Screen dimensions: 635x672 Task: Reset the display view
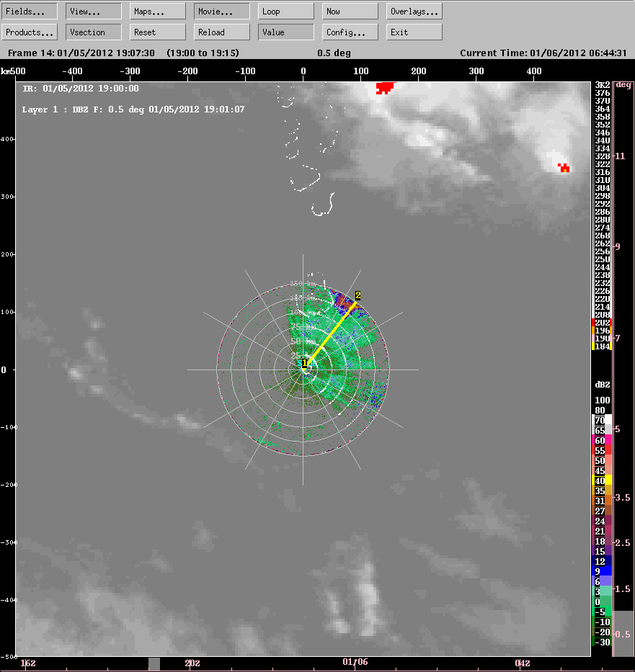coord(156,32)
